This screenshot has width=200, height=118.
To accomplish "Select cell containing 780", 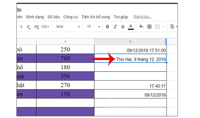I will tap(65, 58).
